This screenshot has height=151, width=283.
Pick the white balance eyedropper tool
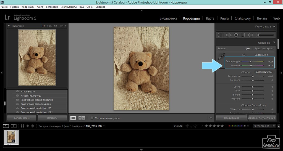coord(221,56)
